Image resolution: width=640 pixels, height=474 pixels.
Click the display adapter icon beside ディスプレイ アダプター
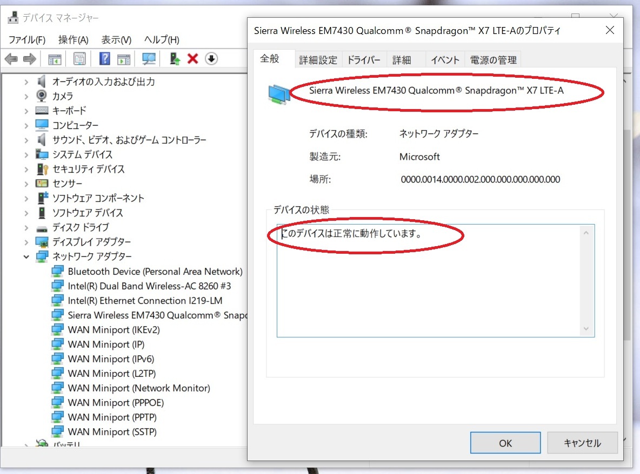[42, 242]
